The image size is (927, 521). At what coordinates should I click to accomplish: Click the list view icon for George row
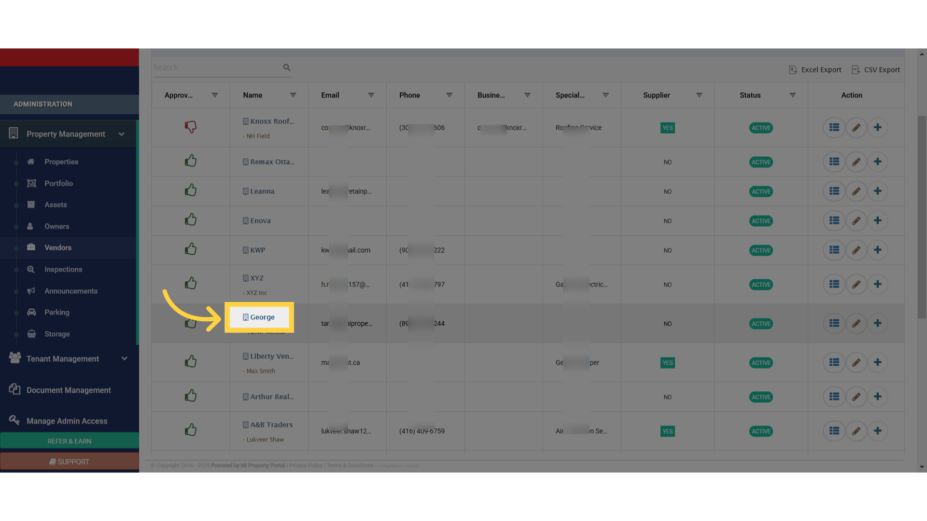point(834,323)
